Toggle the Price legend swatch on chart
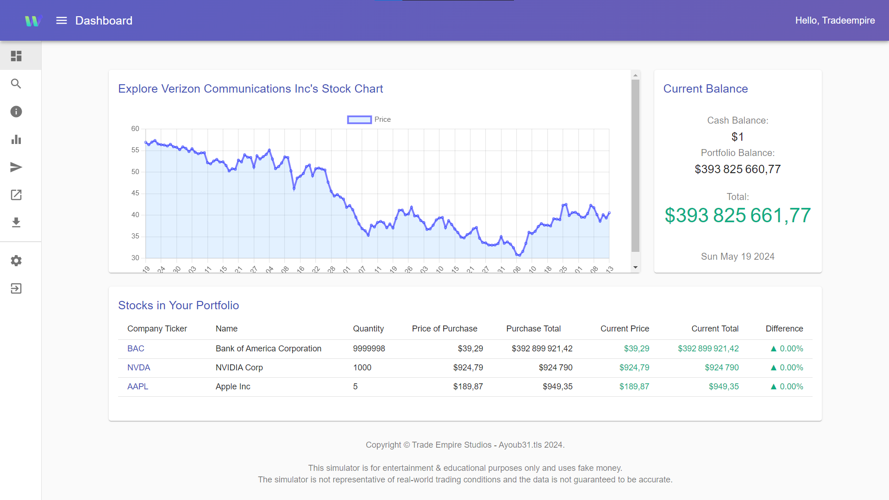The height and width of the screenshot is (500, 889). point(359,119)
